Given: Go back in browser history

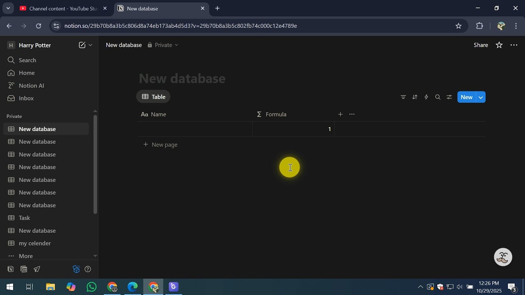Looking at the screenshot, I should pos(9,26).
